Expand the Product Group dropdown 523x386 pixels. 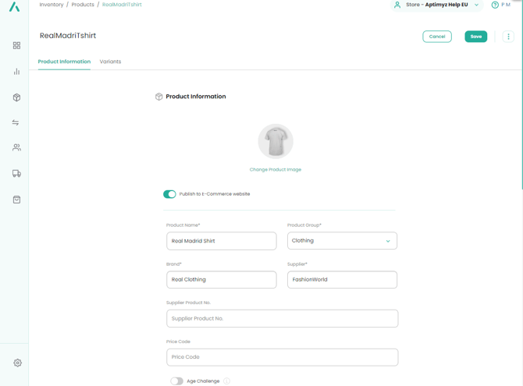click(x=342, y=241)
